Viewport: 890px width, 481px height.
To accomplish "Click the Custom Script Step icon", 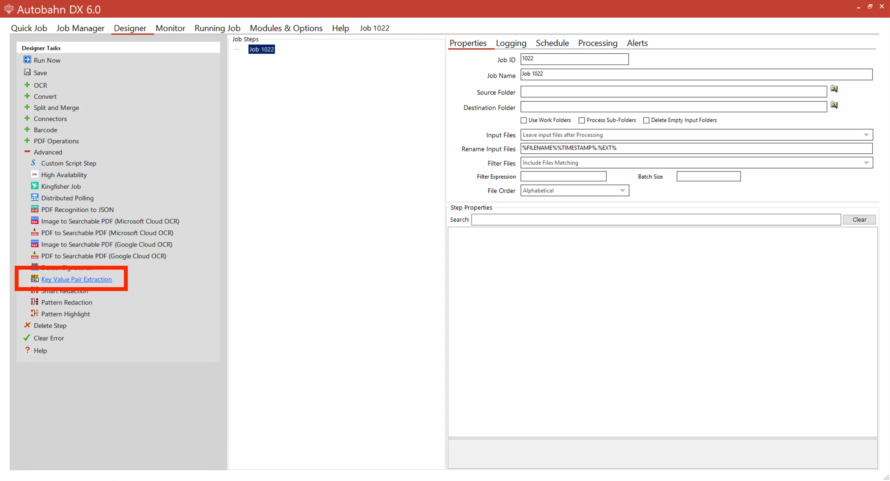I will 34,162.
